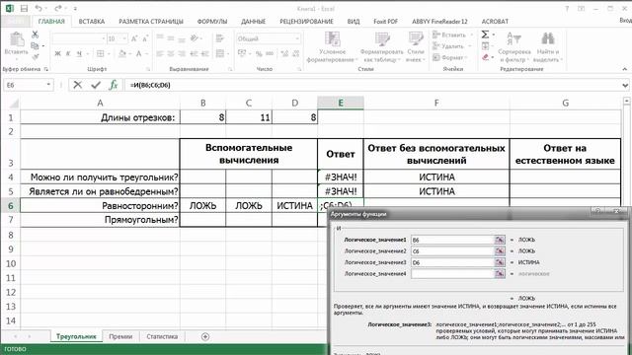The width and height of the screenshot is (632, 355).
Task: Click the text orientation icon
Action: pos(196,38)
